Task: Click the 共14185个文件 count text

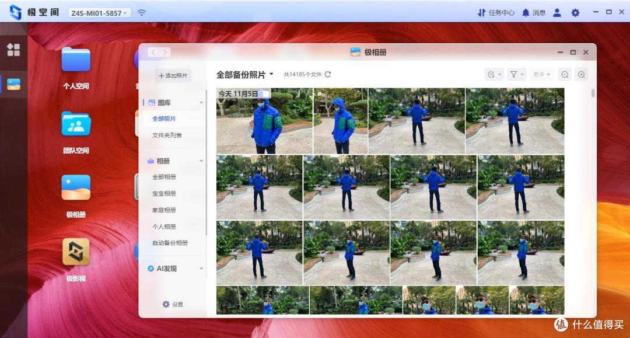Action: pyautogui.click(x=303, y=74)
